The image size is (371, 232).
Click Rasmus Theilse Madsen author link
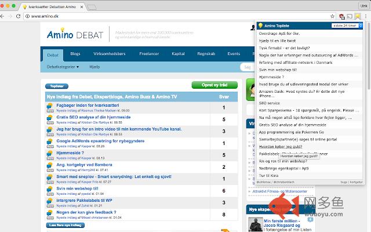coord(99,111)
